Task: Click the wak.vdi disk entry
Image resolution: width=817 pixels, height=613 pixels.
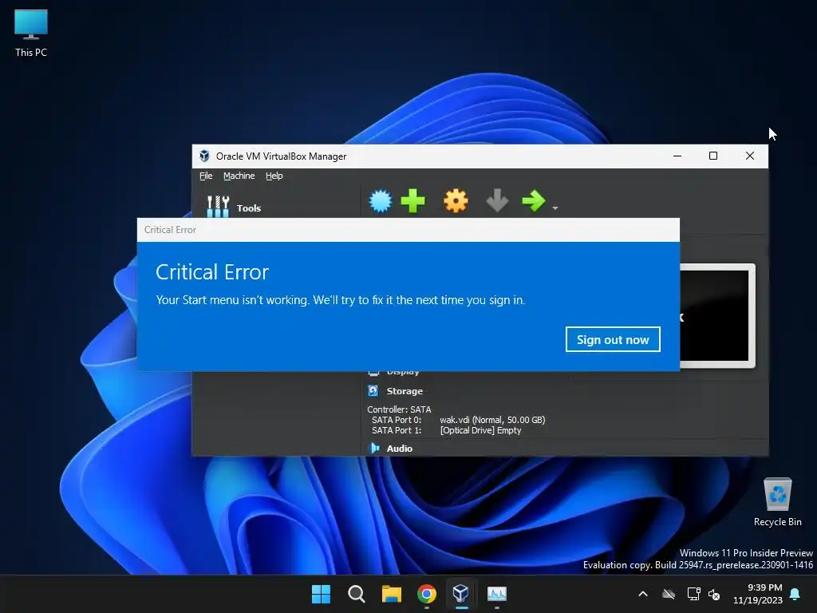Action: (x=492, y=420)
